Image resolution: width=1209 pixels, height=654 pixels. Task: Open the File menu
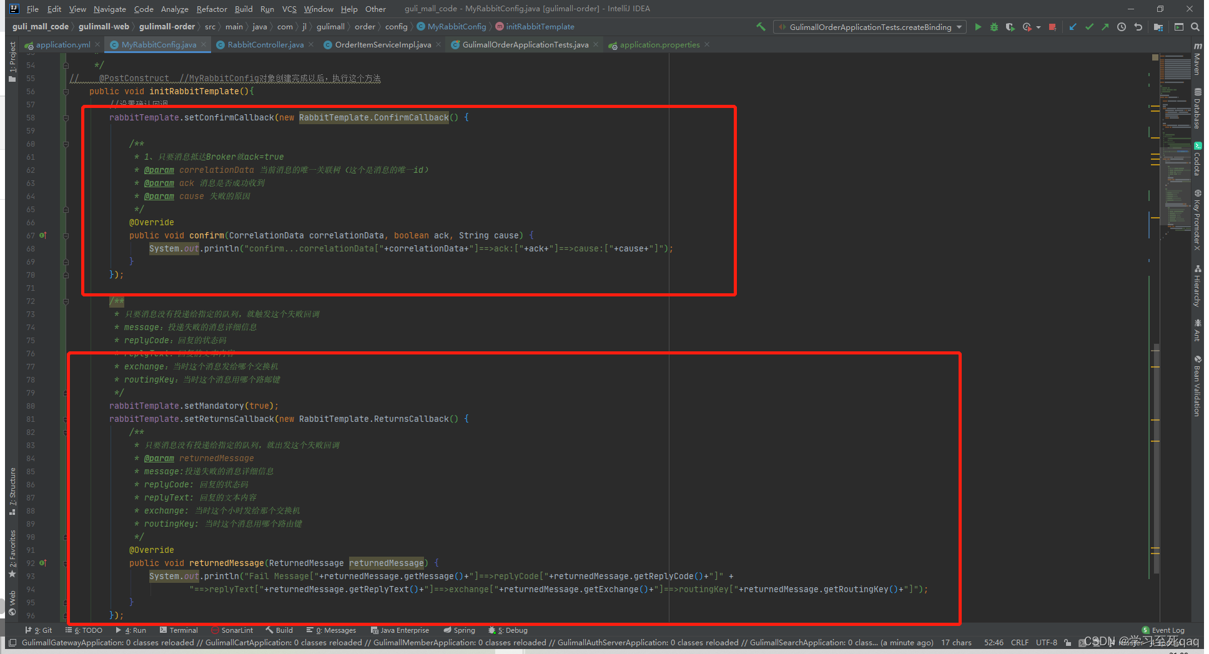click(x=32, y=9)
